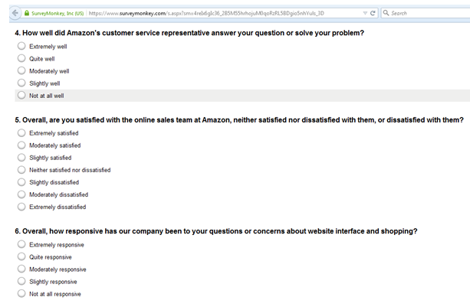470x307 pixels.
Task: Select the "Not at all well" option
Action: 21,95
